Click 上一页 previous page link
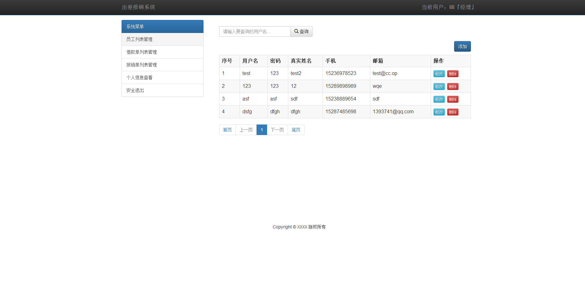The height and width of the screenshot is (281, 585). tap(246, 130)
